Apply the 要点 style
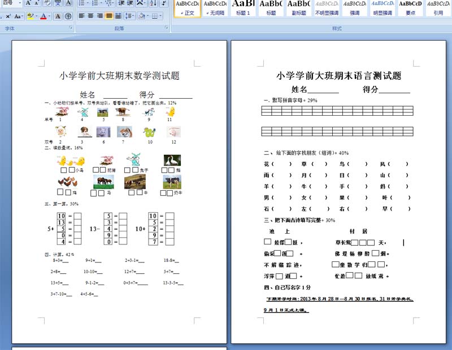This screenshot has height=350, width=452. point(411,8)
